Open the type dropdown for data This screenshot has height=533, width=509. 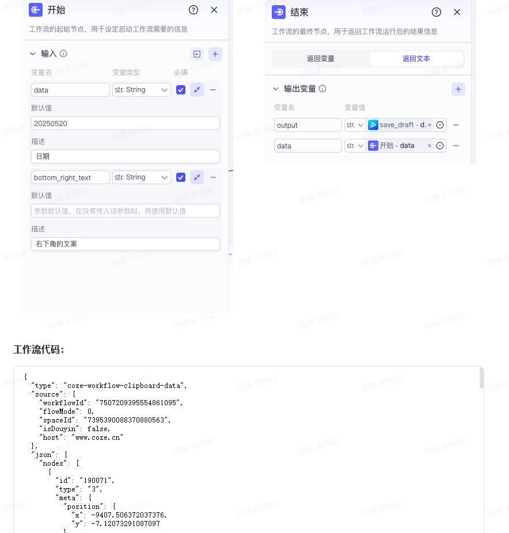142,90
